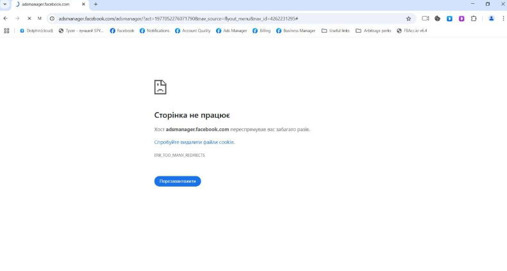Open the Extensions puzzle menu
The image size is (507, 271).
coord(474,19)
